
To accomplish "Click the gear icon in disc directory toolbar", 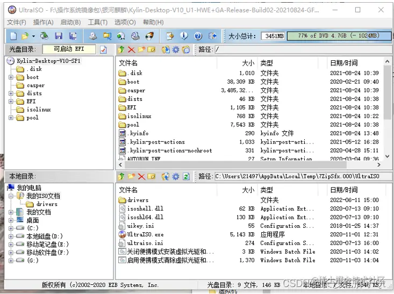I will click(176, 49).
